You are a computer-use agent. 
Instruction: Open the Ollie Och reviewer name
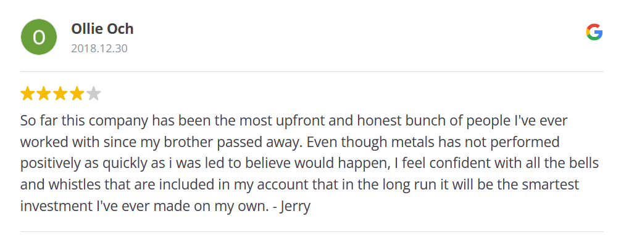click(x=102, y=29)
